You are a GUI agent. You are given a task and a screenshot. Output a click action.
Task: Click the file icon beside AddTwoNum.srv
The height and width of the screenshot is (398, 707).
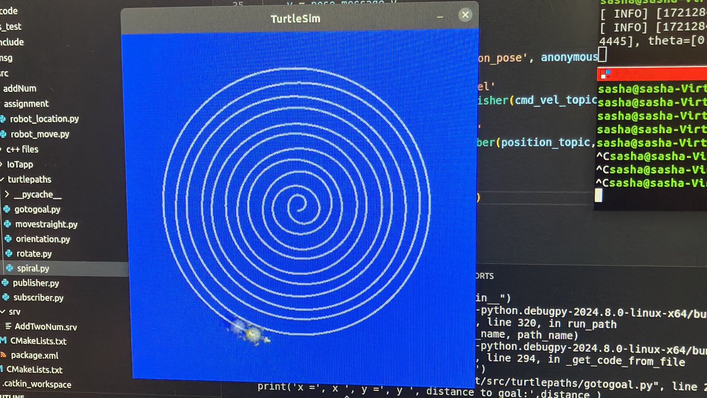8,326
